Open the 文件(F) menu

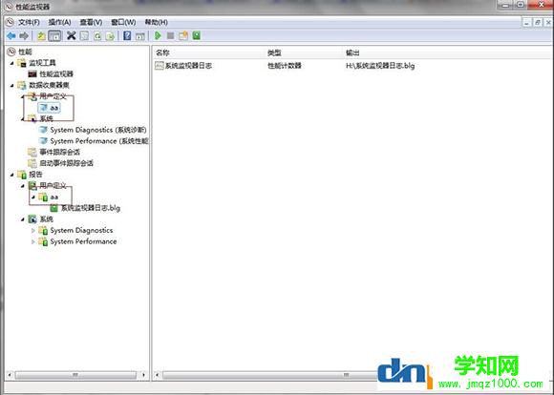coord(29,23)
